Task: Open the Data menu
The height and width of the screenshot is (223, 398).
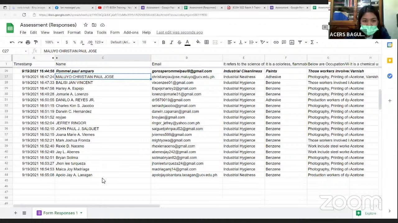Action: pos(89,32)
